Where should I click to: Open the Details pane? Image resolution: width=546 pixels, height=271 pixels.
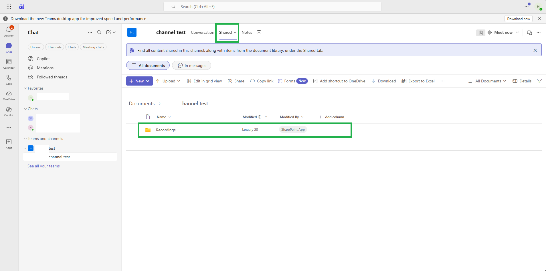coord(522,81)
